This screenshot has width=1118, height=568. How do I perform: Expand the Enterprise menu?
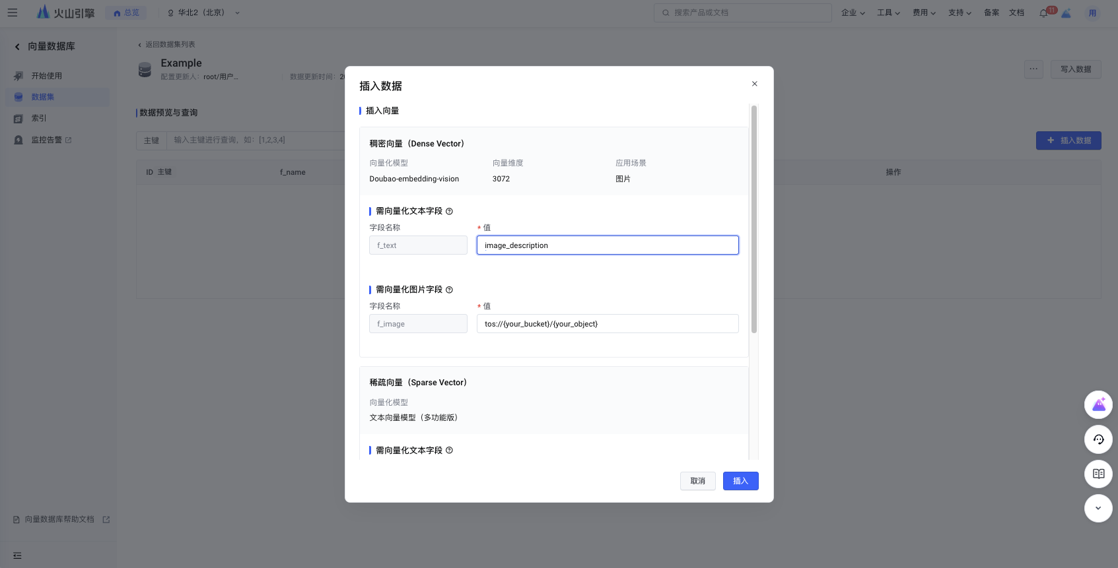pos(853,13)
